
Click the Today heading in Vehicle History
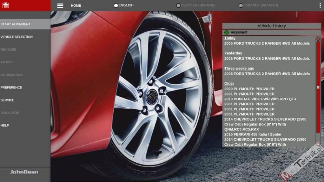tap(230, 38)
